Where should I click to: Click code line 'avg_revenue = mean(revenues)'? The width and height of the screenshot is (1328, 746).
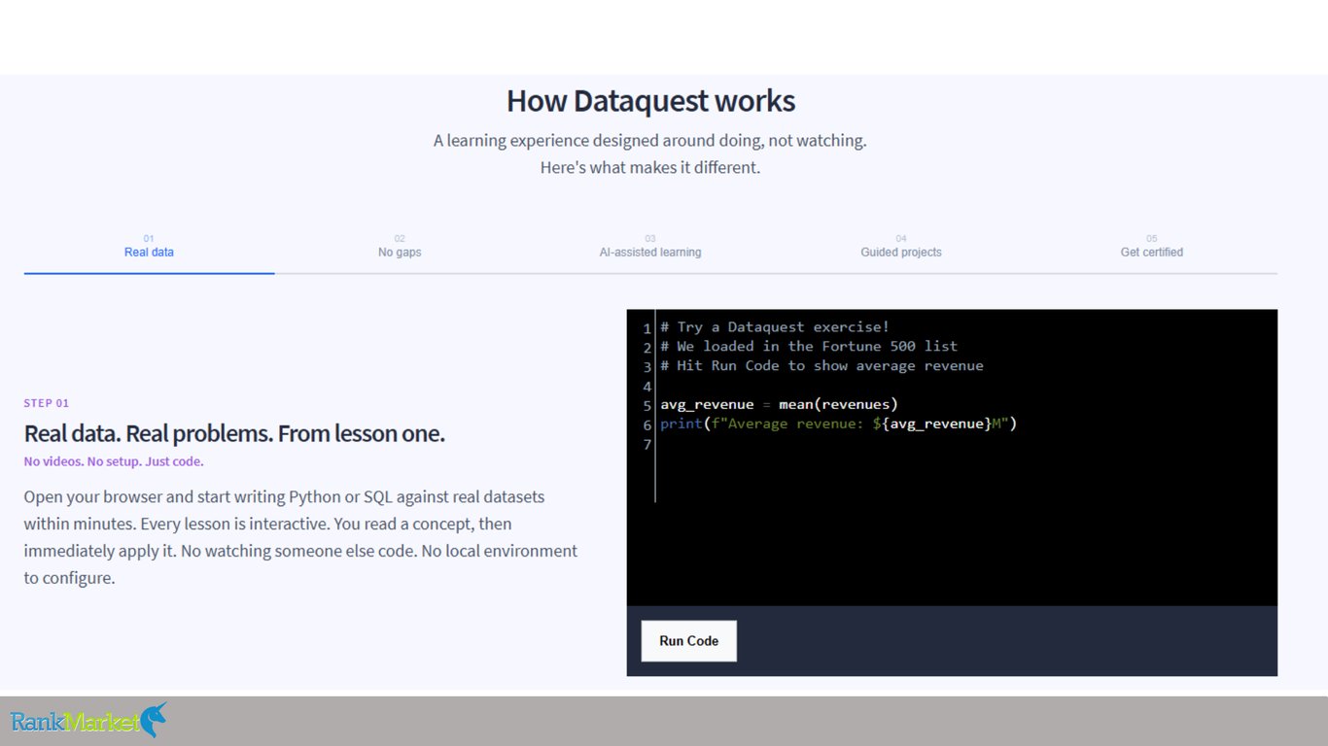tap(779, 404)
